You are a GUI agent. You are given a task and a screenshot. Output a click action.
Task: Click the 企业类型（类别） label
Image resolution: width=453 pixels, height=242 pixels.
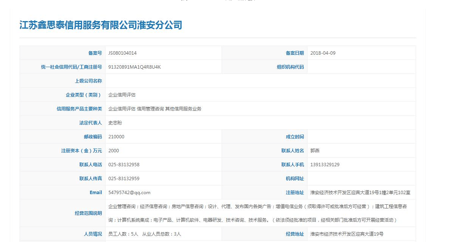click(x=84, y=95)
